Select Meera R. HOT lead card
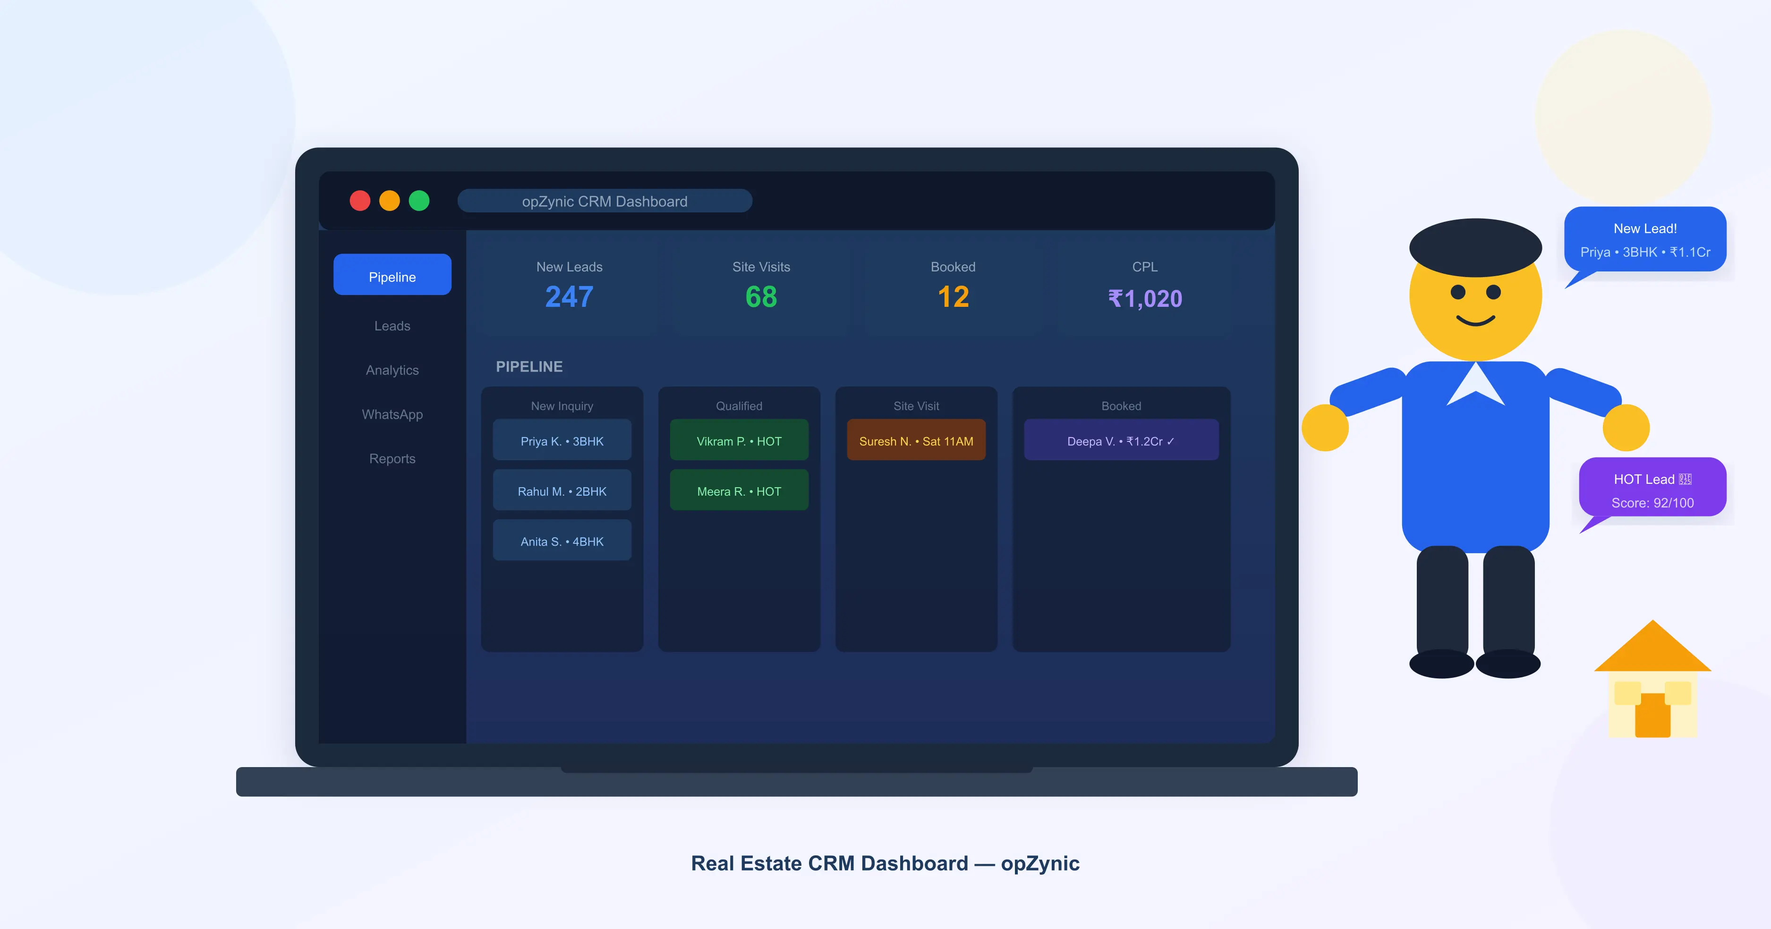Image resolution: width=1771 pixels, height=929 pixels. coord(739,490)
